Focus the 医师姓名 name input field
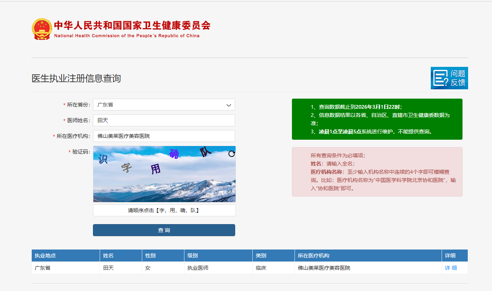The image size is (492, 291). (164, 120)
